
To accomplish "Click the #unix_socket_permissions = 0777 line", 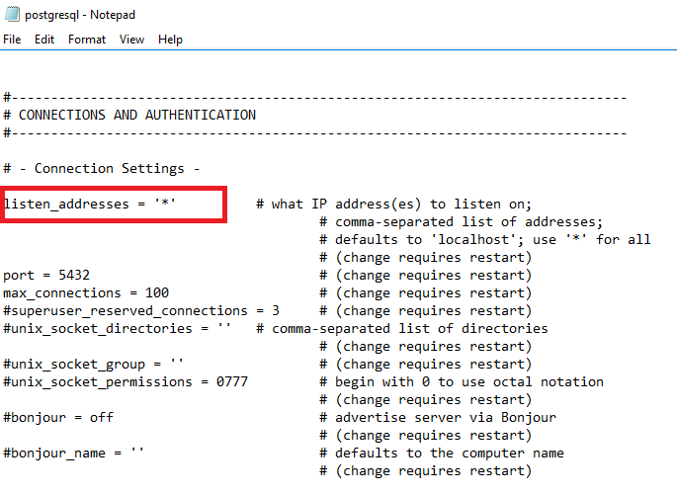I will [x=126, y=382].
